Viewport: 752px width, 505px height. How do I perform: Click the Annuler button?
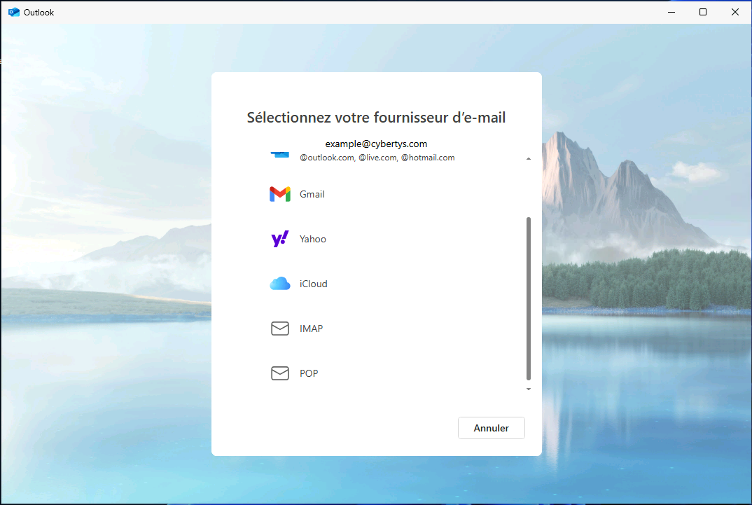coord(491,428)
